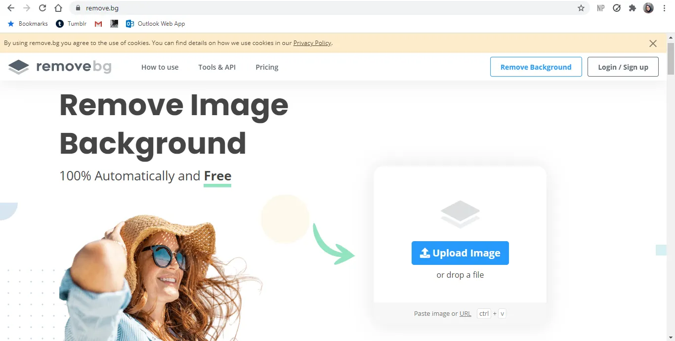Open the Outlook Web App bookmark
Screen dimensions: 675x341
pos(156,24)
